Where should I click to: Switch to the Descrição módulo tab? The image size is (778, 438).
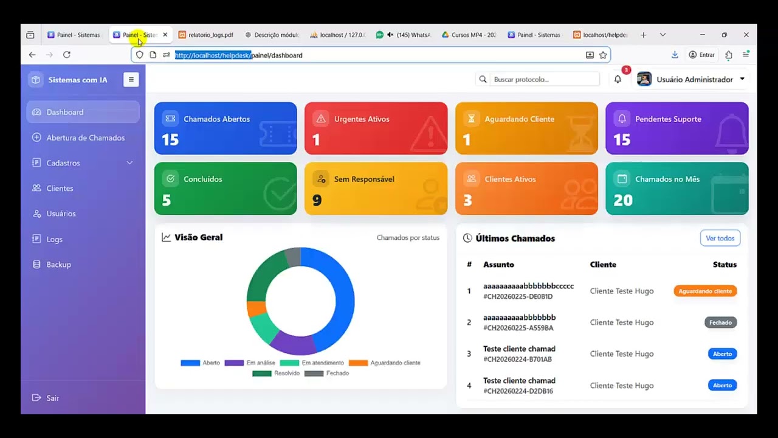click(x=272, y=35)
